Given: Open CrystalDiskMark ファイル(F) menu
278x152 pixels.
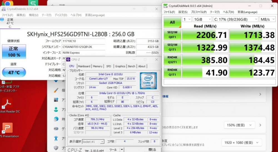Looking at the screenshot, I should (x=169, y=12).
